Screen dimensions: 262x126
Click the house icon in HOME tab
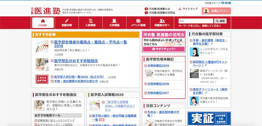point(43,21)
